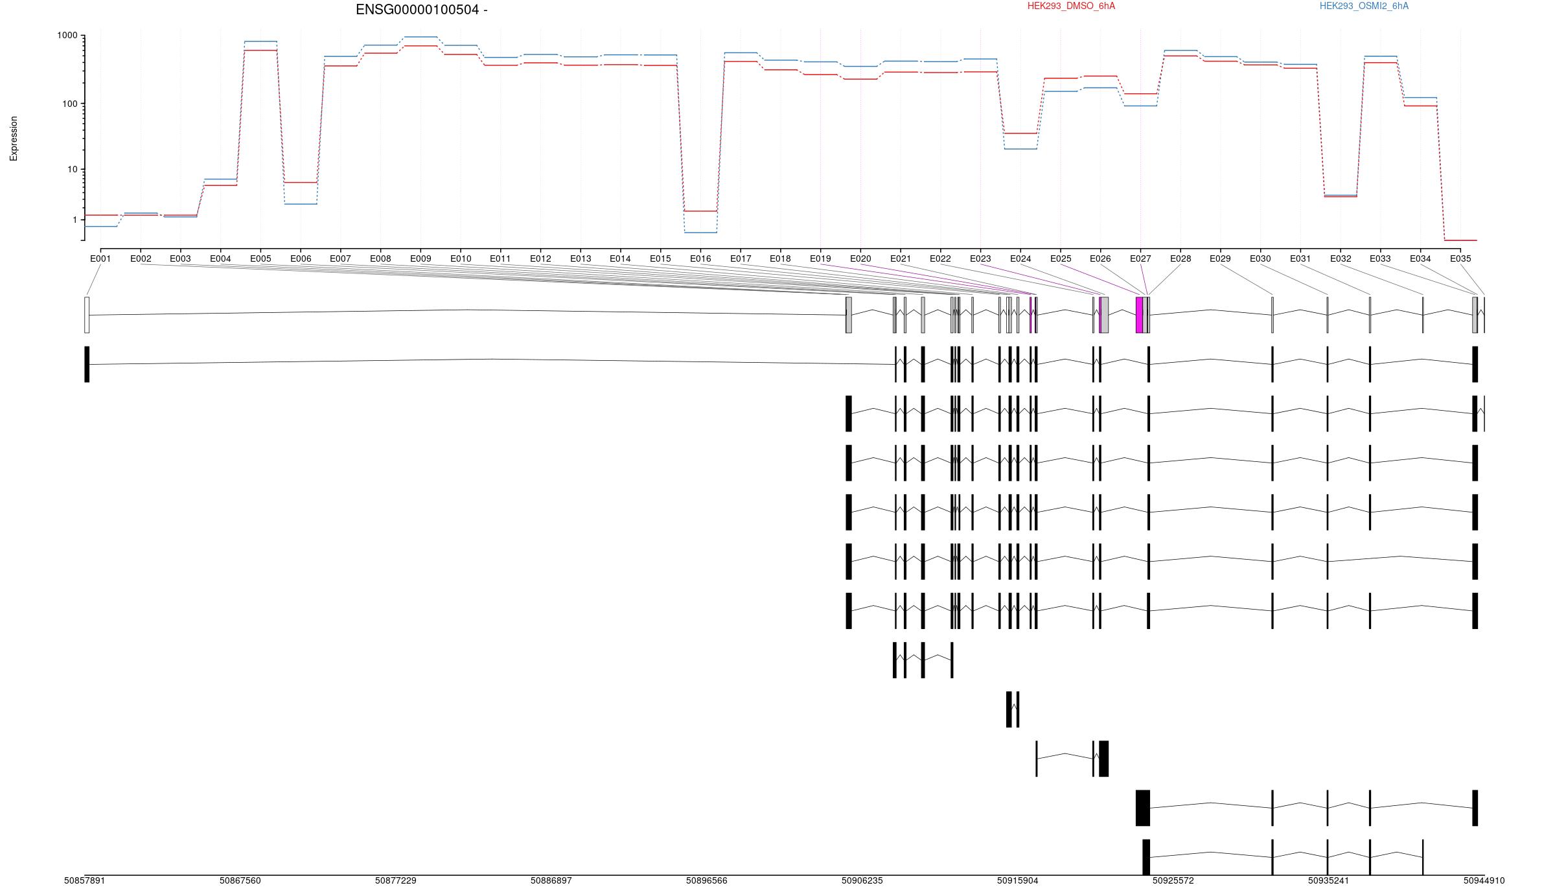The height and width of the screenshot is (894, 1555).
Task: Click exon label E016
Action: tap(700, 258)
